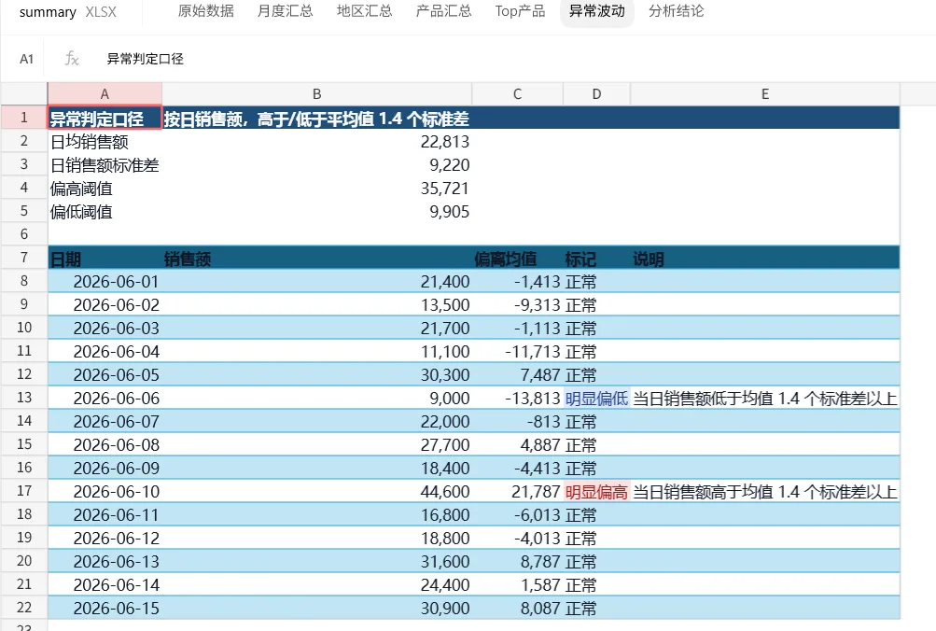This screenshot has height=631, width=936.
Task: Click sales value 27,700
Action: point(445,444)
